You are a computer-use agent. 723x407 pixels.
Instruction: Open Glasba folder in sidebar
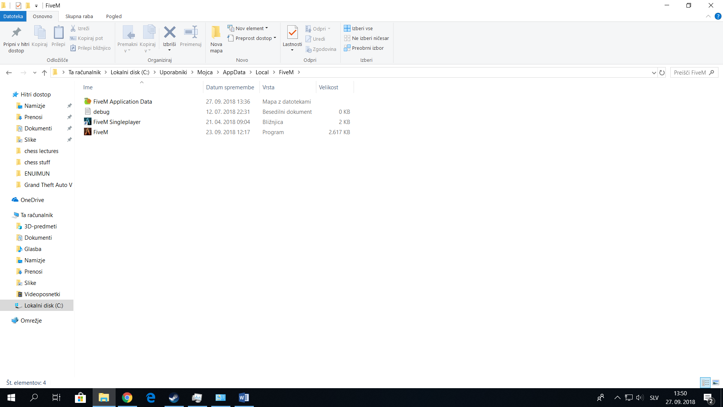[33, 249]
